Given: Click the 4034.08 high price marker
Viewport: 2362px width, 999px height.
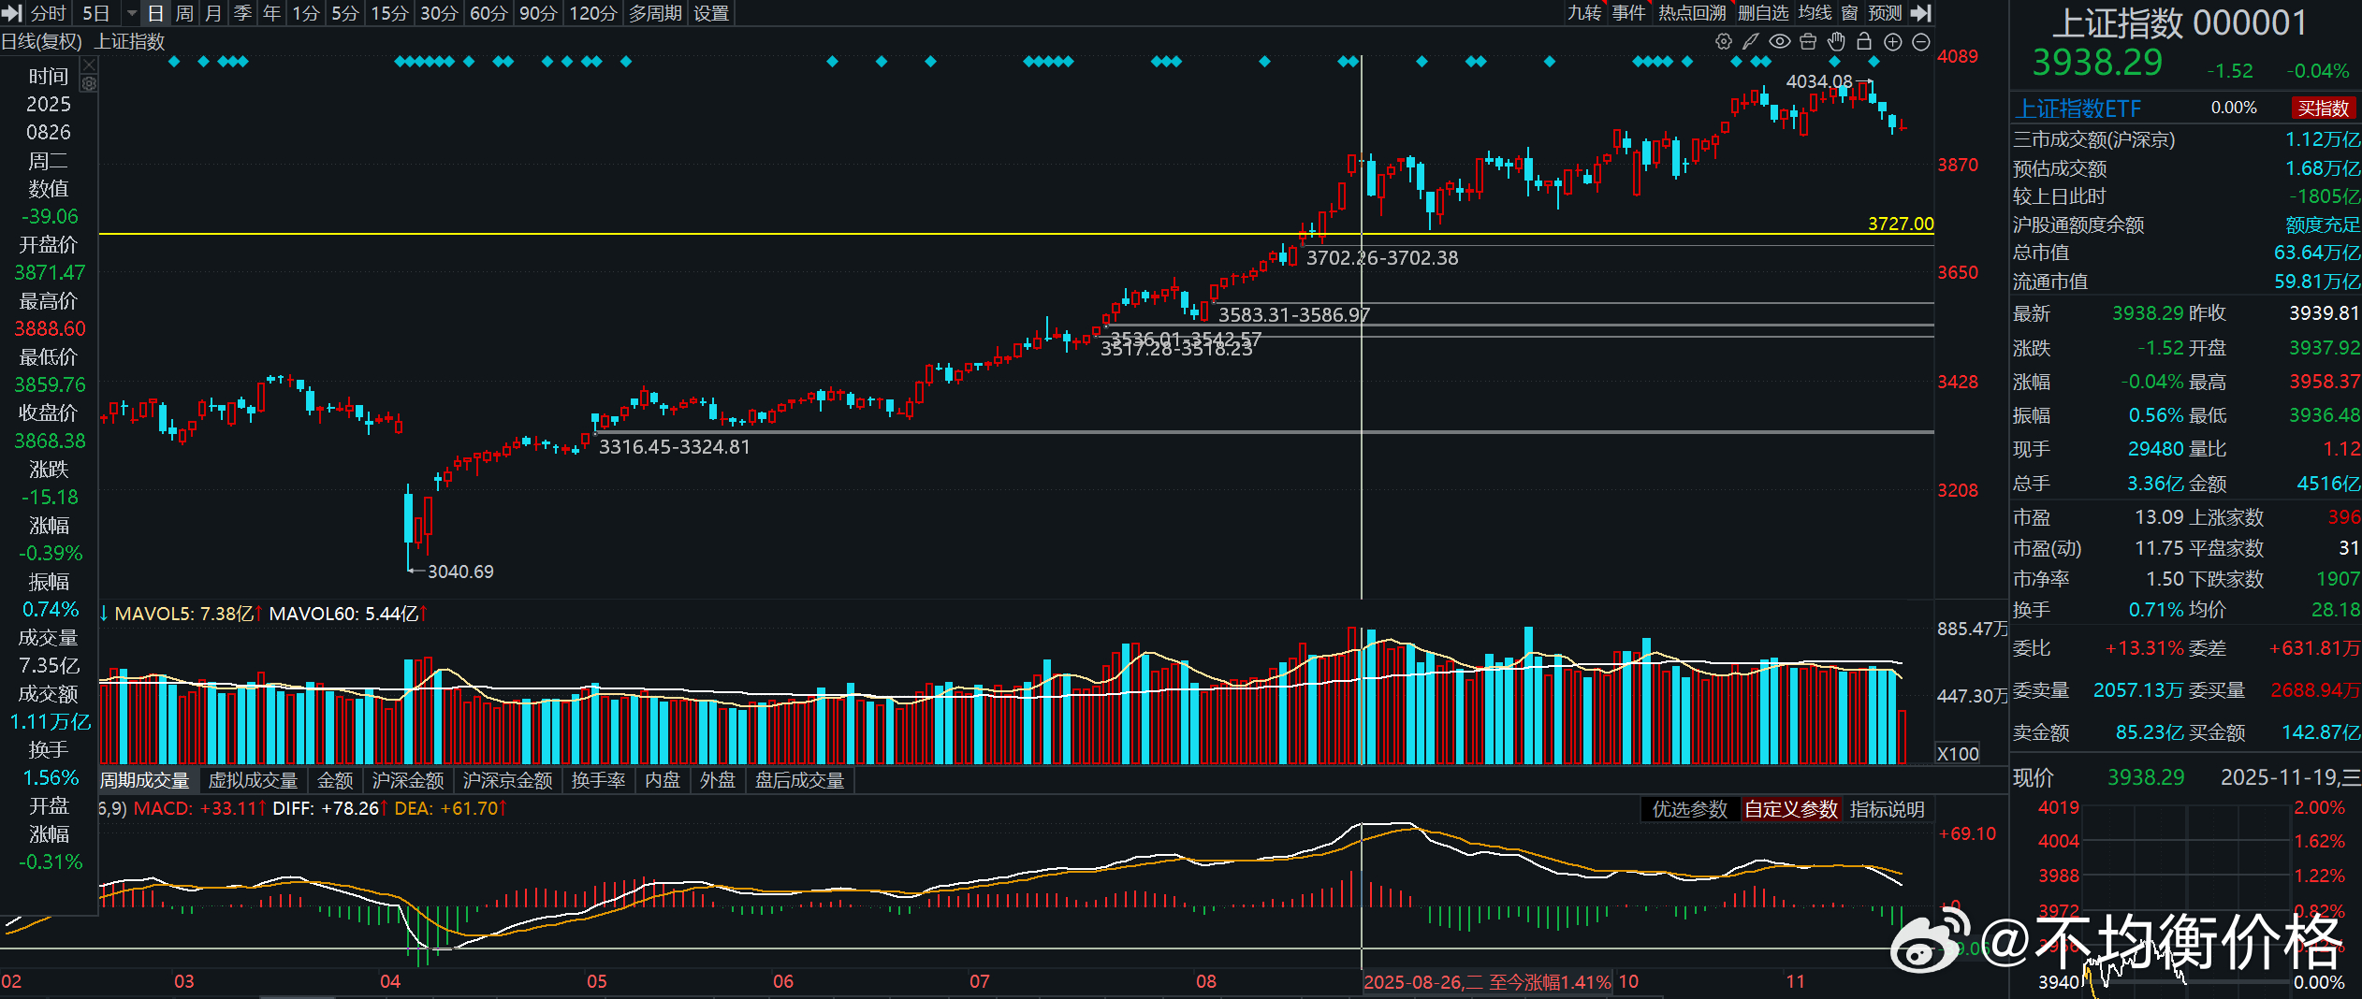Looking at the screenshot, I should pyautogui.click(x=1819, y=81).
